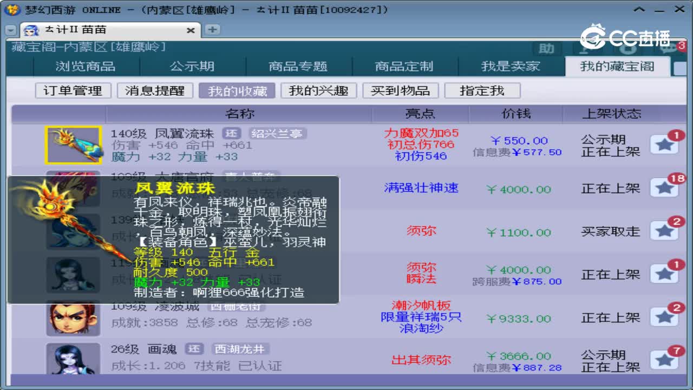Viewport: 693px width, 390px height.
Task: Open 消息提醒 panel
Action: 155,90
